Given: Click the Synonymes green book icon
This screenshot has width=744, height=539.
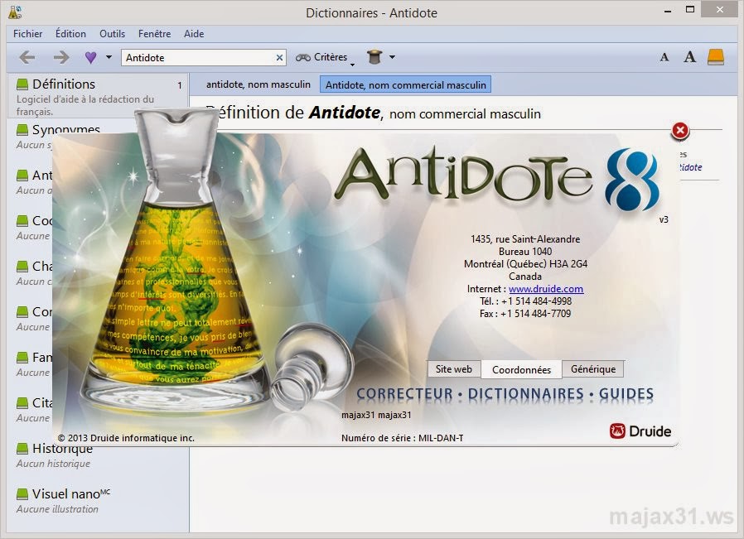Looking at the screenshot, I should (x=22, y=129).
